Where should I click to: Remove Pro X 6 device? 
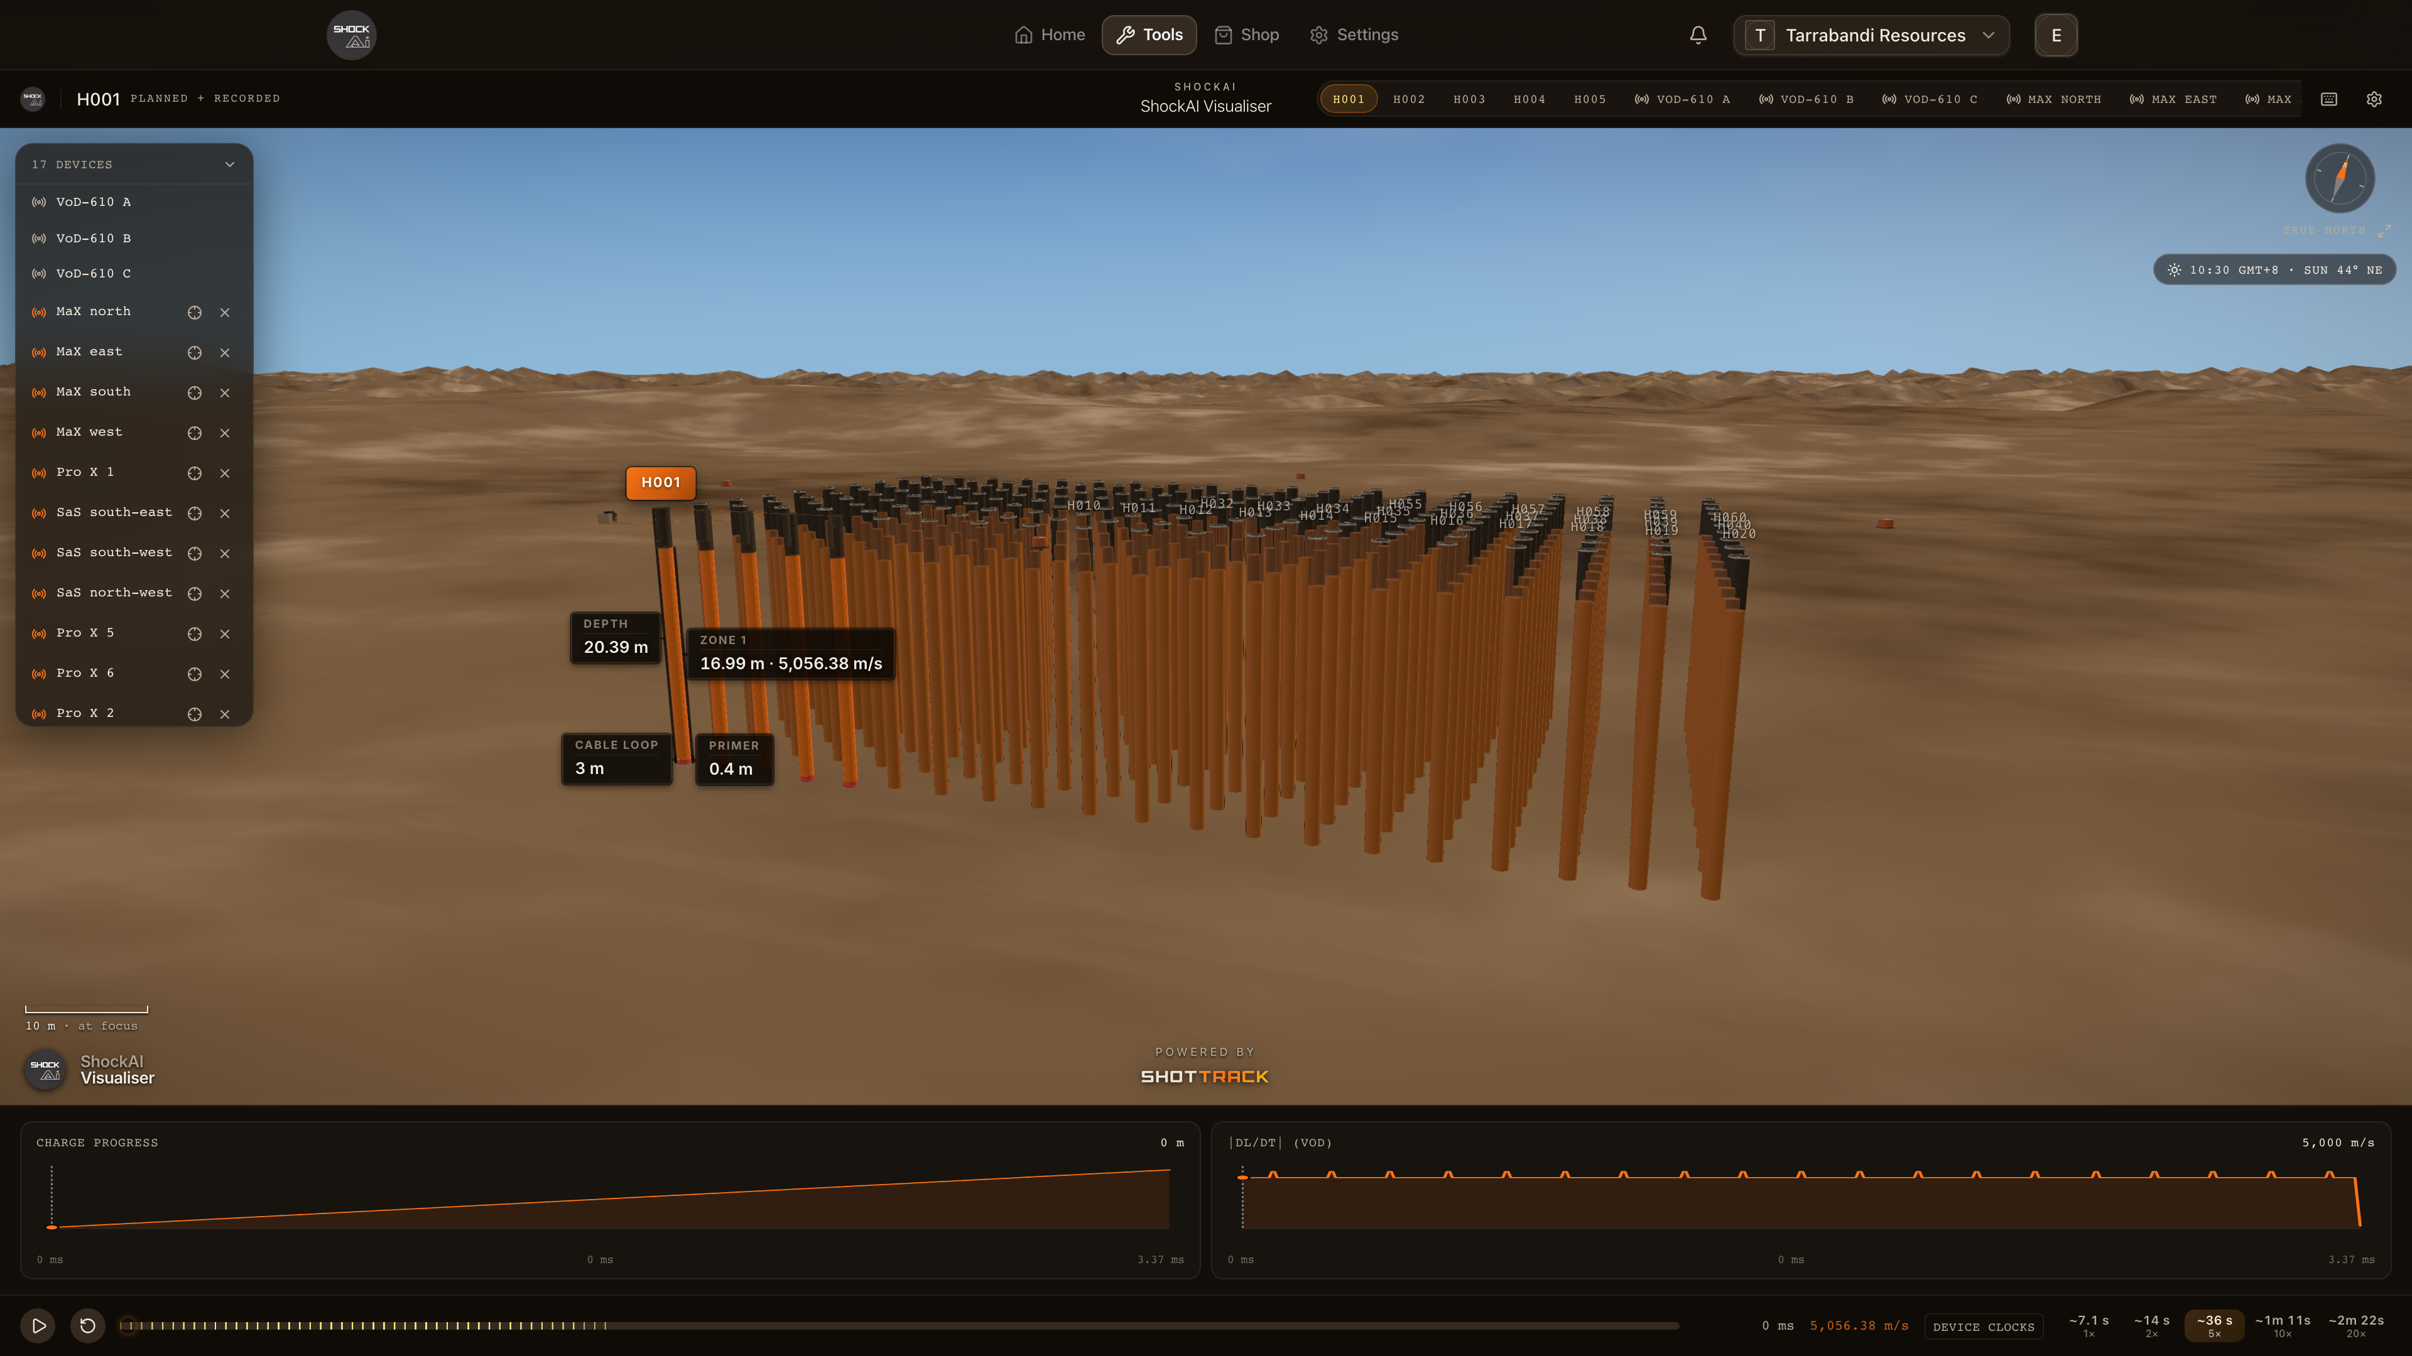tap(225, 675)
